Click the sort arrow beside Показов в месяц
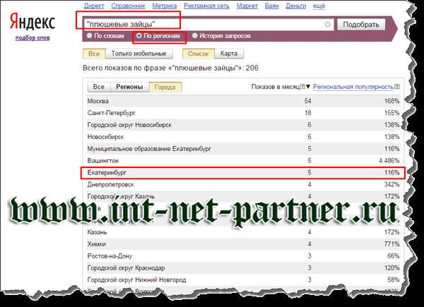The image size is (424, 307). pos(308,87)
